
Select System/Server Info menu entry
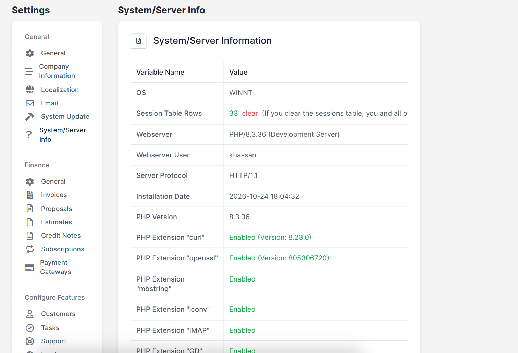(x=63, y=135)
